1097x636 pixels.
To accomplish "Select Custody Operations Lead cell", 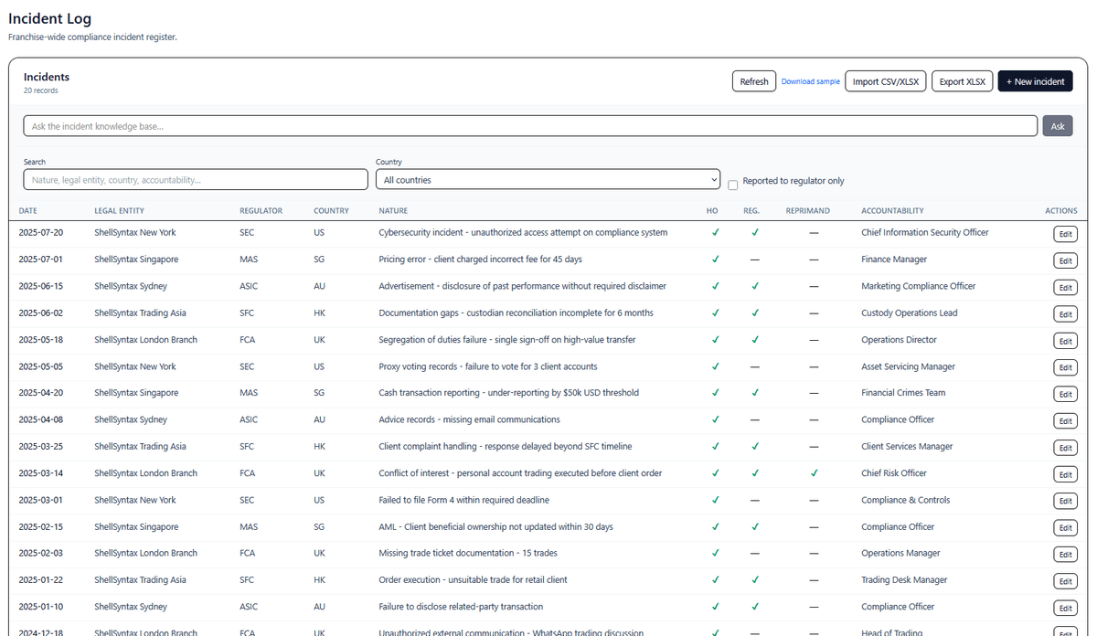I will pos(910,313).
